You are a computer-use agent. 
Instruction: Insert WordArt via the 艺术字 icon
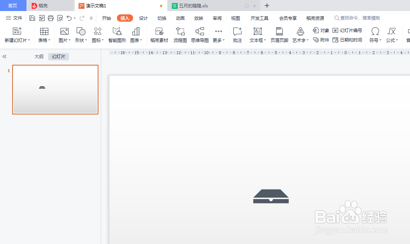point(300,35)
